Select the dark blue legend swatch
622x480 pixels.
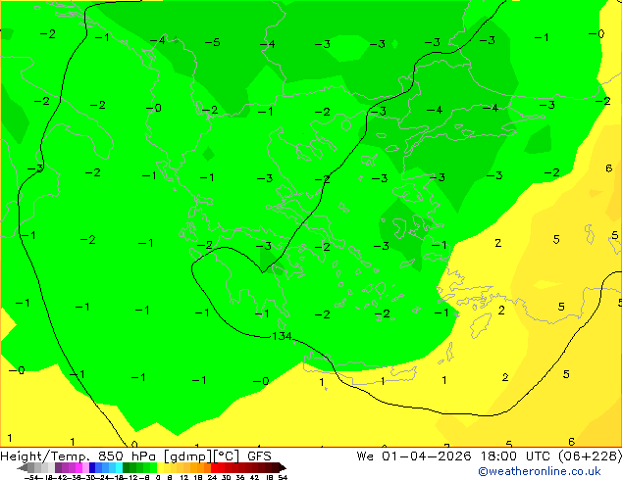pyautogui.click(x=92, y=468)
